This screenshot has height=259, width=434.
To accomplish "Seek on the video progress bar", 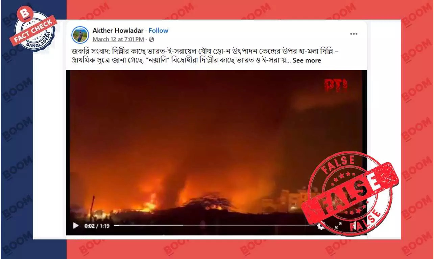I will click(212, 226).
